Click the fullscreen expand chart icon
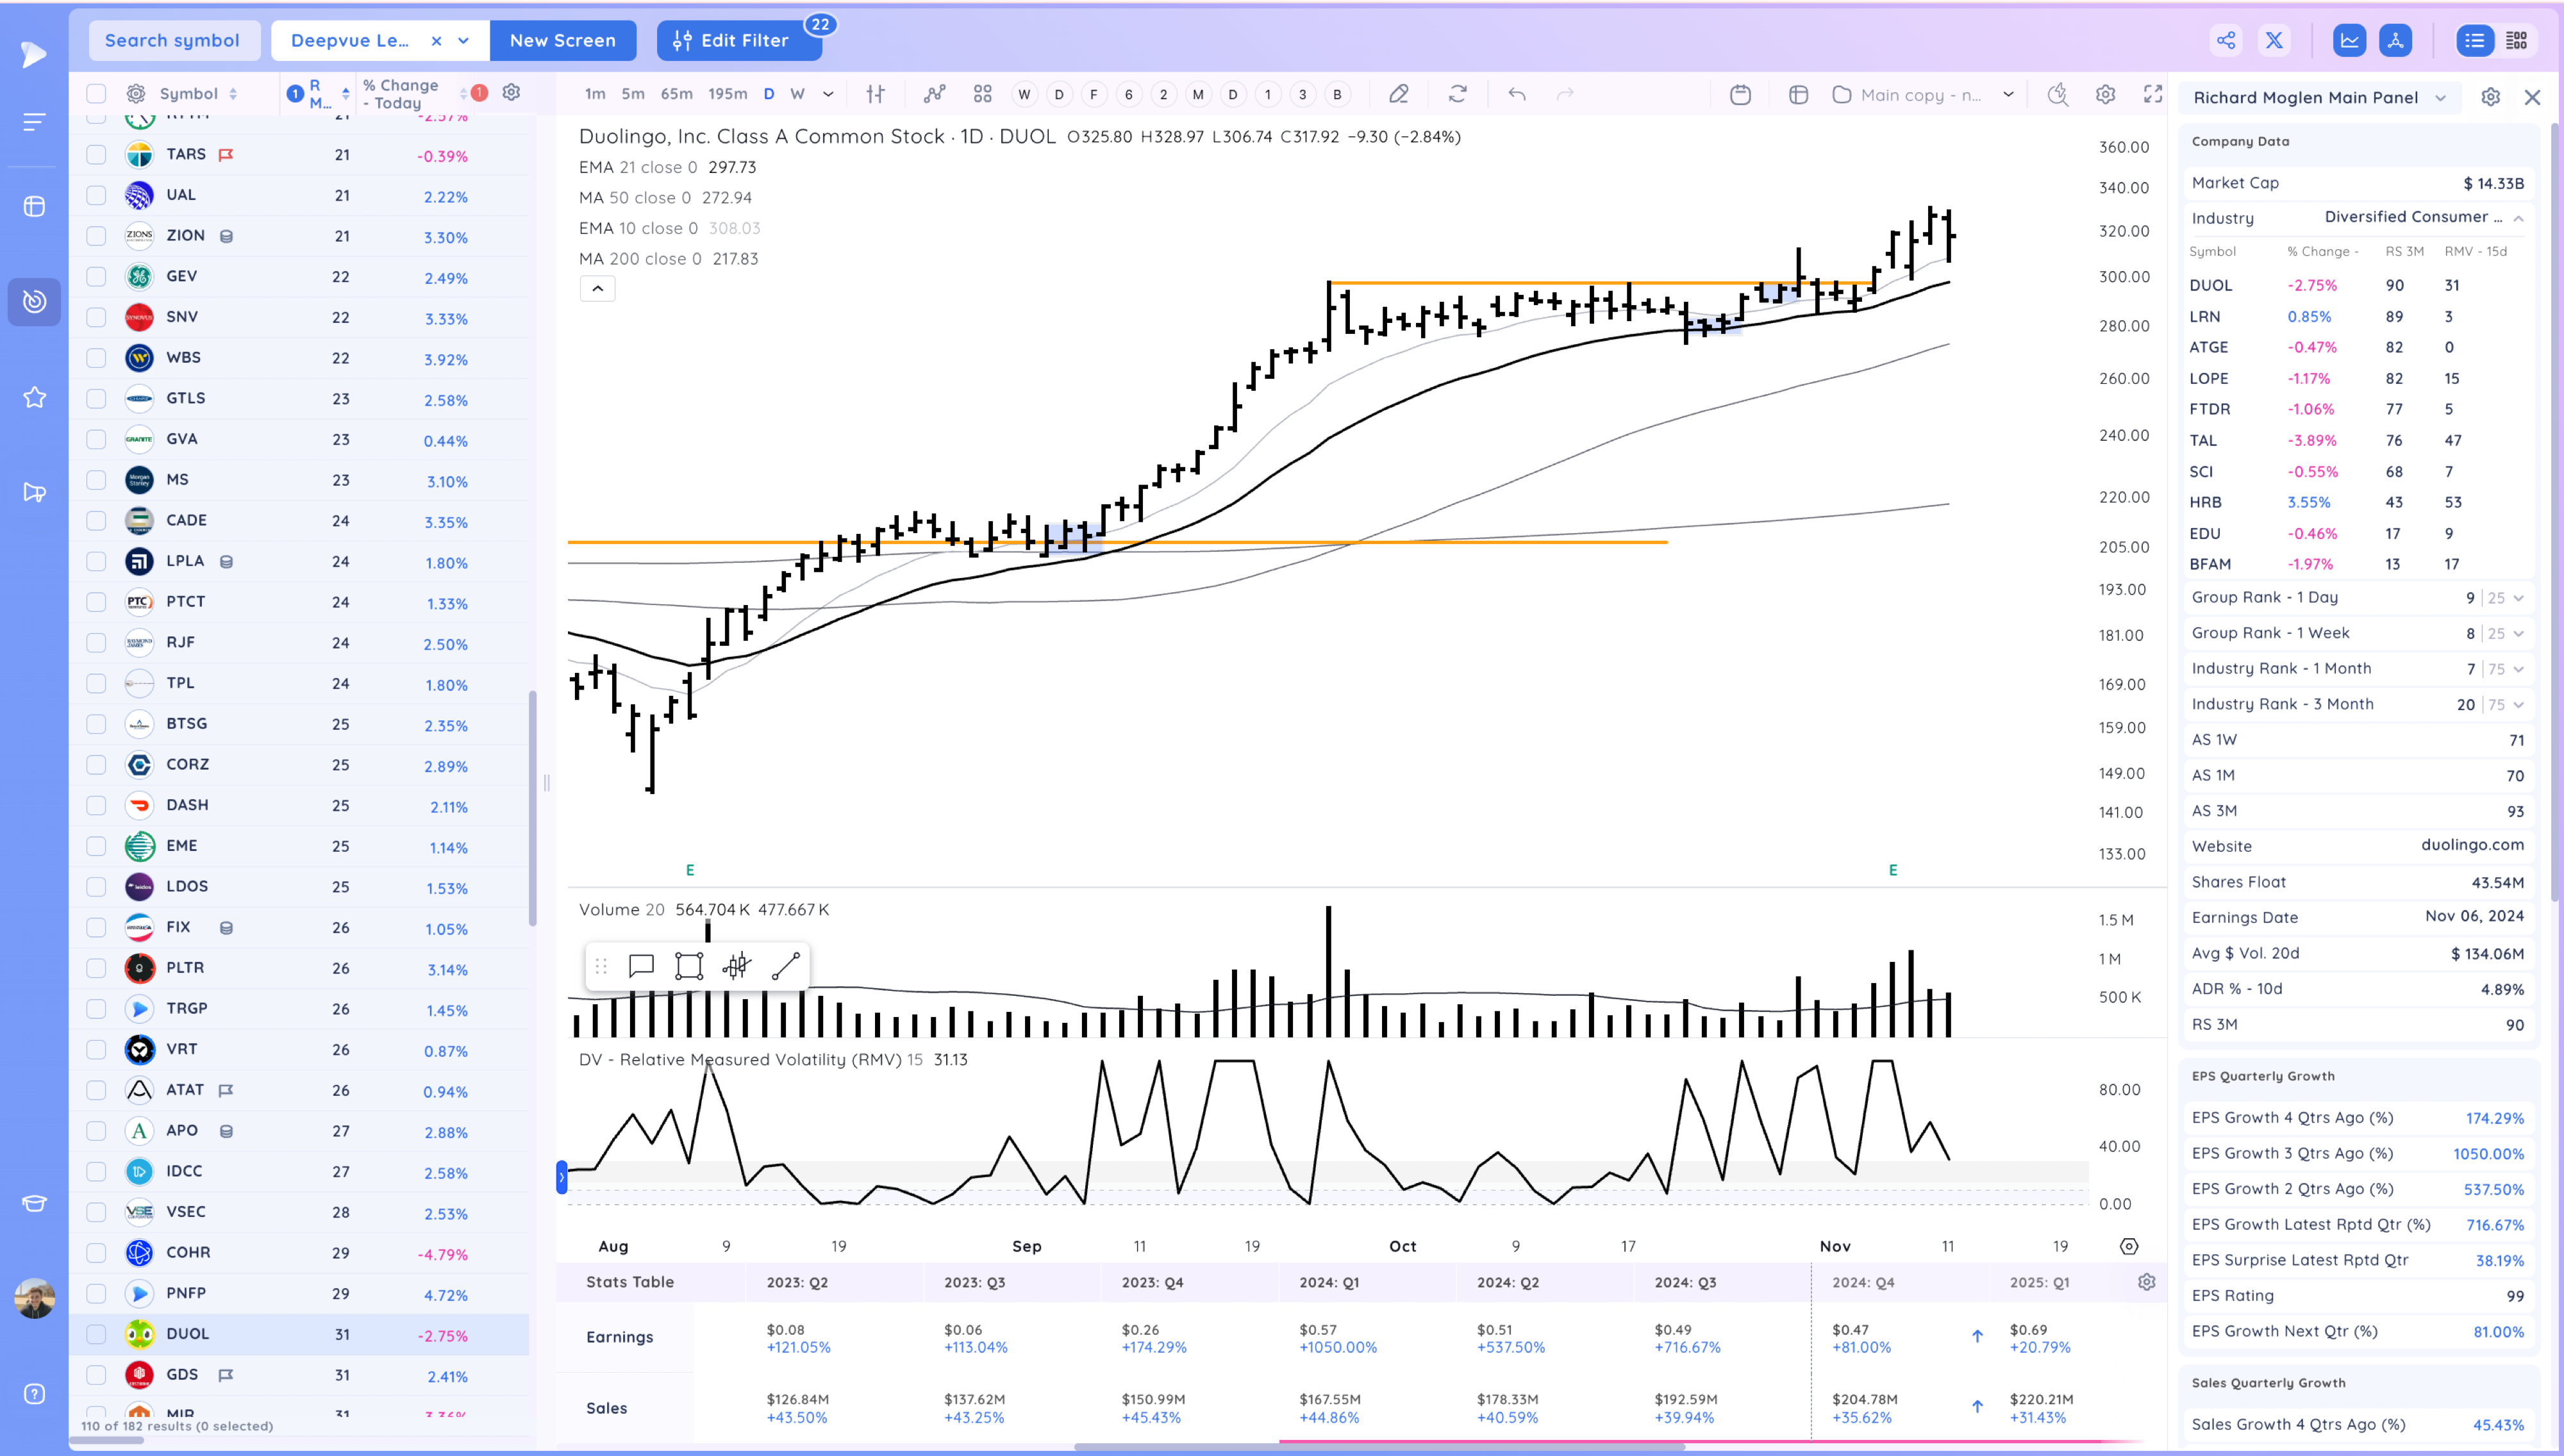 [x=2153, y=94]
